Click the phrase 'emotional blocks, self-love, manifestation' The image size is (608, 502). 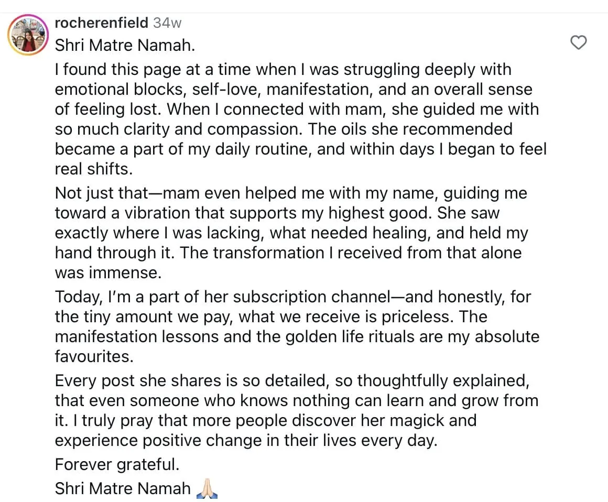(214, 90)
